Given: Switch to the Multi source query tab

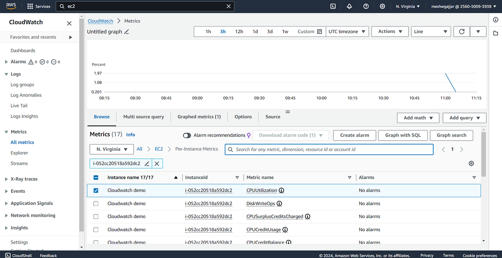Looking at the screenshot, I should point(143,117).
